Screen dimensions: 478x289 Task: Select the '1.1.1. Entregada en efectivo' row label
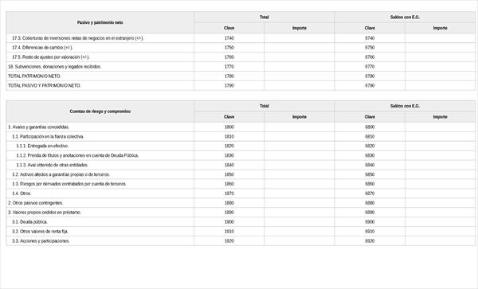[42, 146]
